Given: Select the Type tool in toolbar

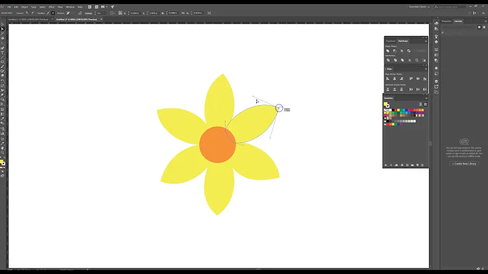Looking at the screenshot, I should [3, 53].
